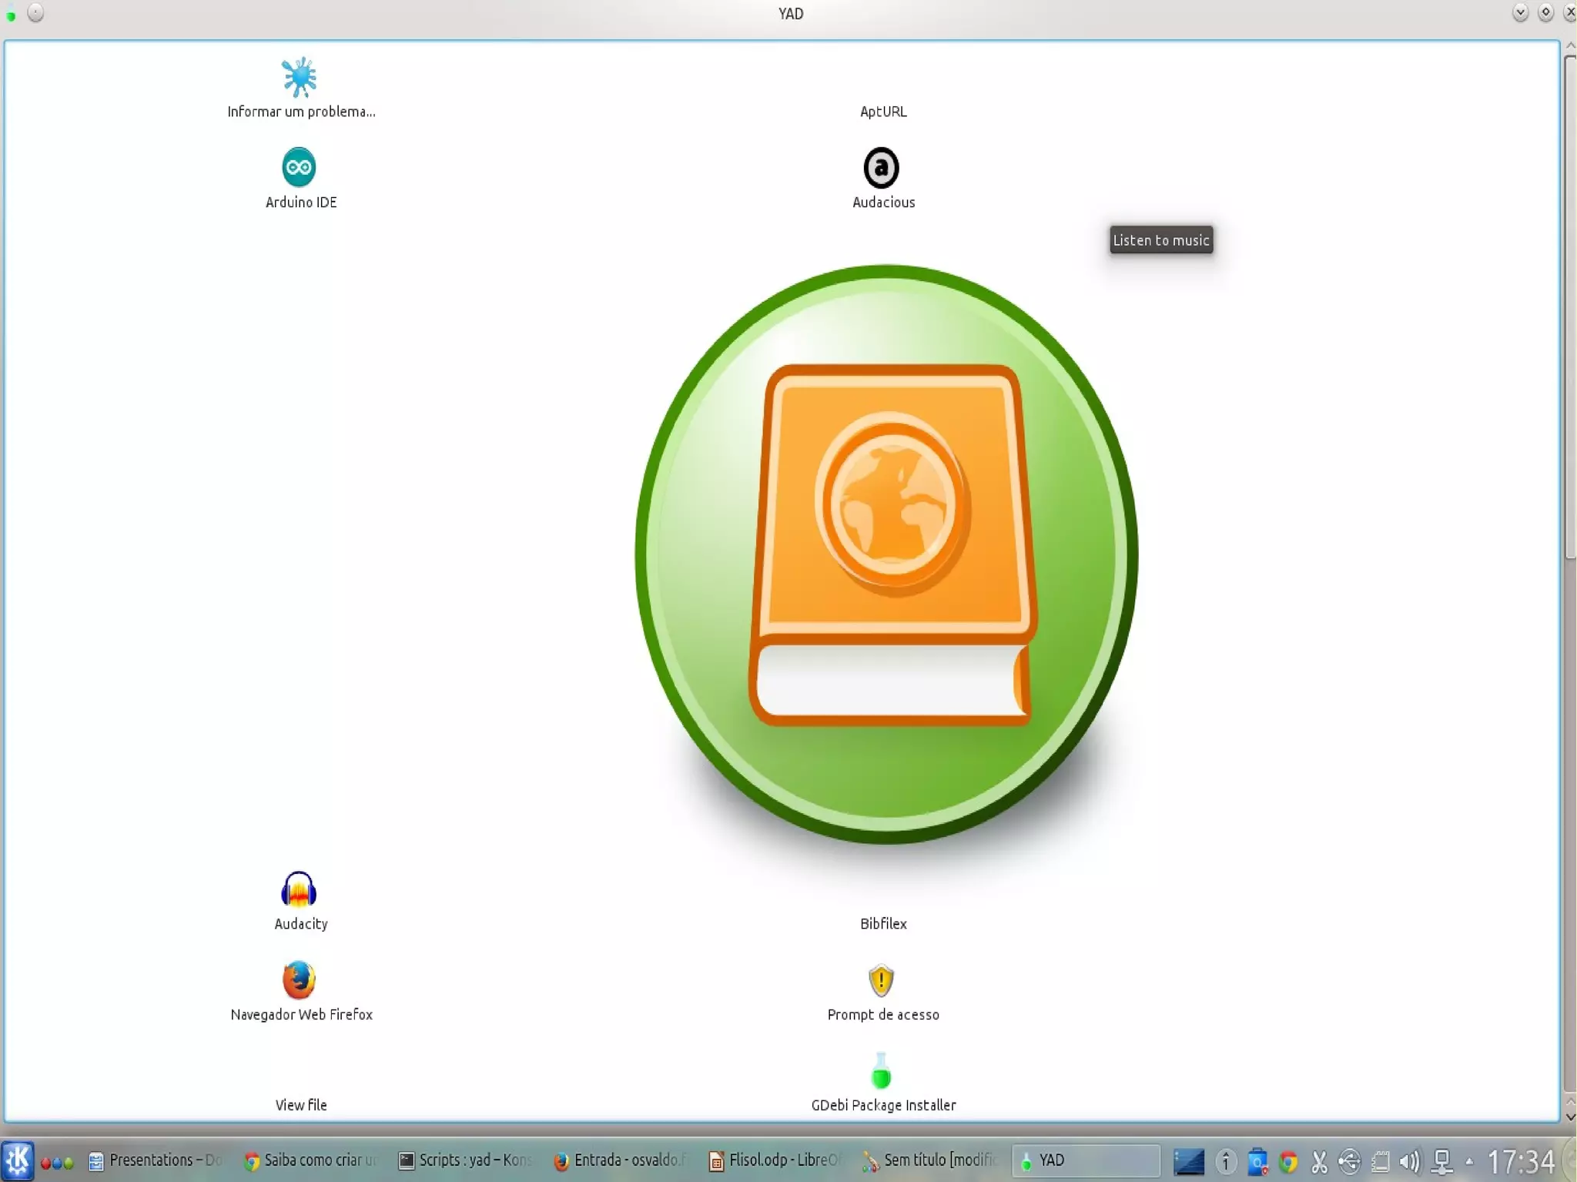
Task: Click the large Bibfilex book icon
Action: tap(886, 554)
